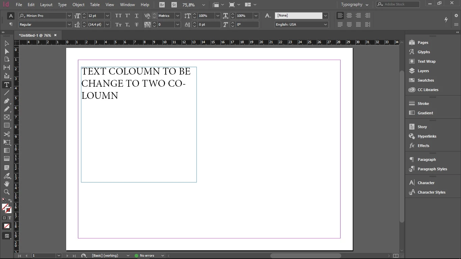Select the Selection tool arrow
Viewport: 461px width, 259px height.
(7, 43)
